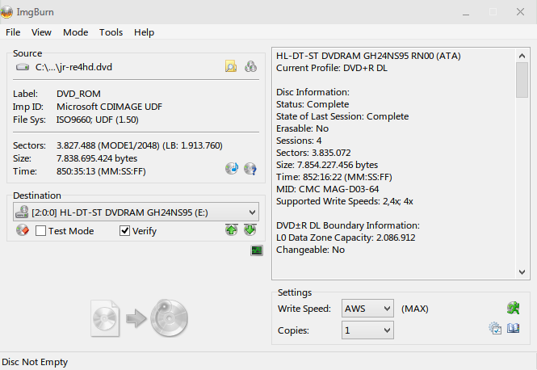Click 'MID: CMC MAG-D03-64' line

tap(327, 189)
